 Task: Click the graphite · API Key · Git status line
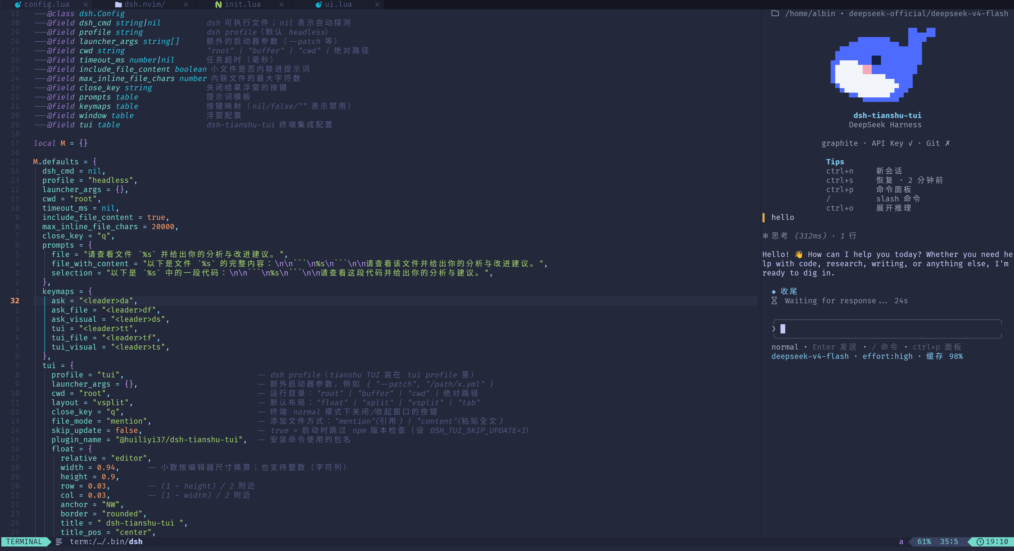[x=886, y=143]
